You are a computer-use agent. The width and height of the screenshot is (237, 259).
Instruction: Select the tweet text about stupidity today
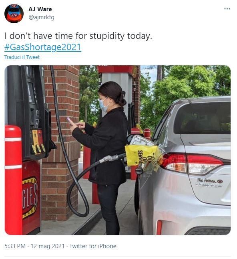[78, 36]
